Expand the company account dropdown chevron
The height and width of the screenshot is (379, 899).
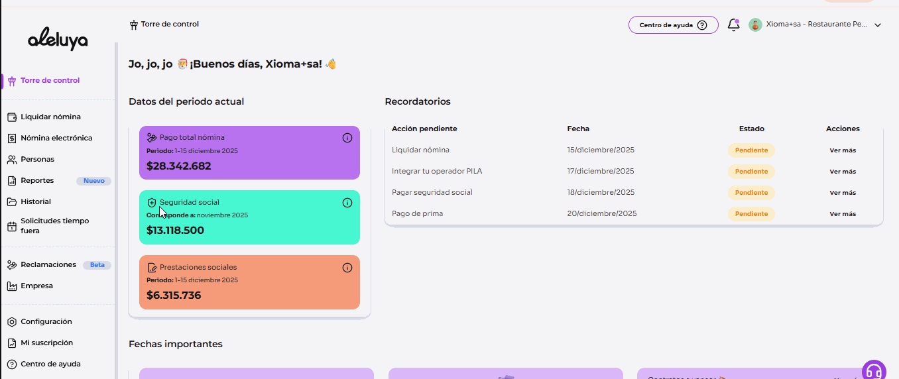878,25
